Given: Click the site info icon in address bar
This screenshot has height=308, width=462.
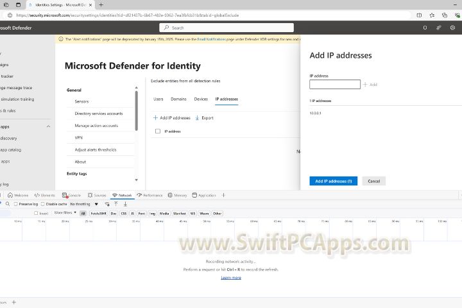Looking at the screenshot, I should pyautogui.click(x=10, y=15).
